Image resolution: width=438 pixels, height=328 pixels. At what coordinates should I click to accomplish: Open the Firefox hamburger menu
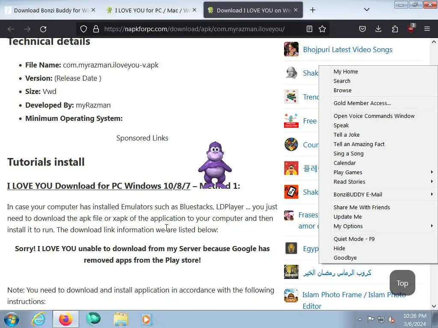point(427,29)
